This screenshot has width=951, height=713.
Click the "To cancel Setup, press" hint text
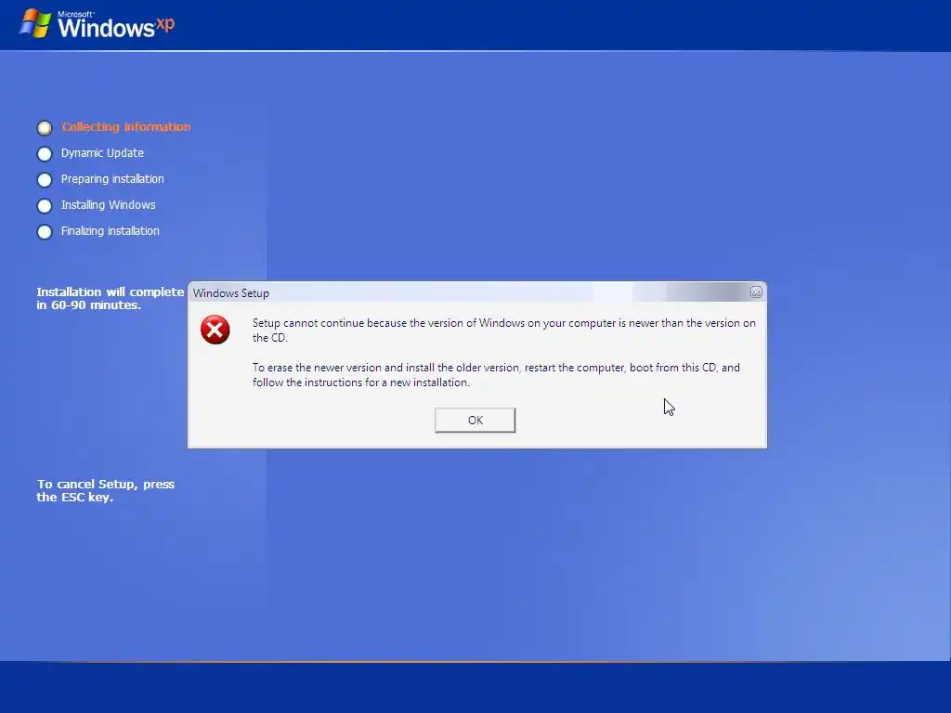click(106, 490)
